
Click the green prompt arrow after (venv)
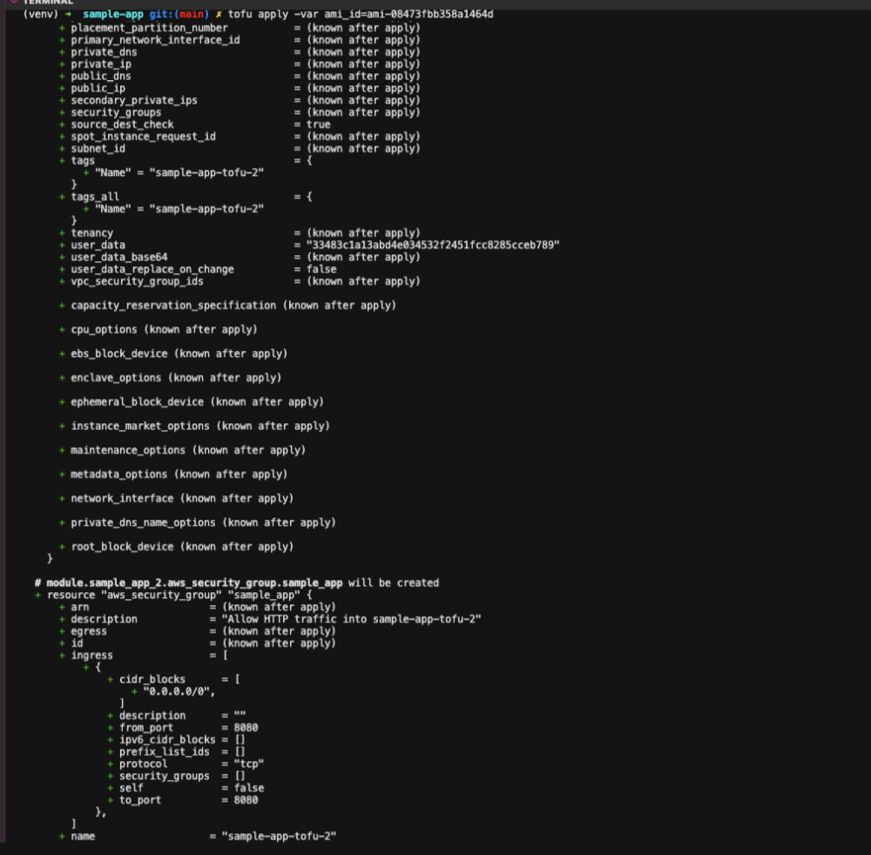[68, 15]
